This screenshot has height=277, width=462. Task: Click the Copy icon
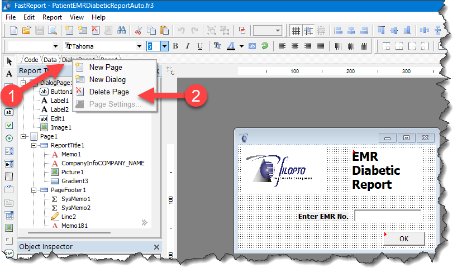tap(151, 30)
